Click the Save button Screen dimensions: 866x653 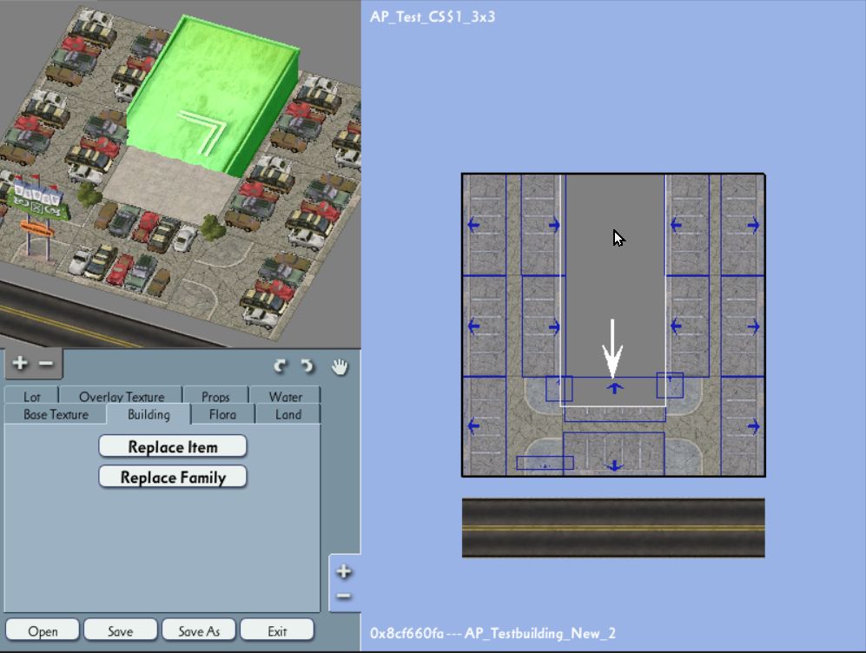click(x=121, y=630)
